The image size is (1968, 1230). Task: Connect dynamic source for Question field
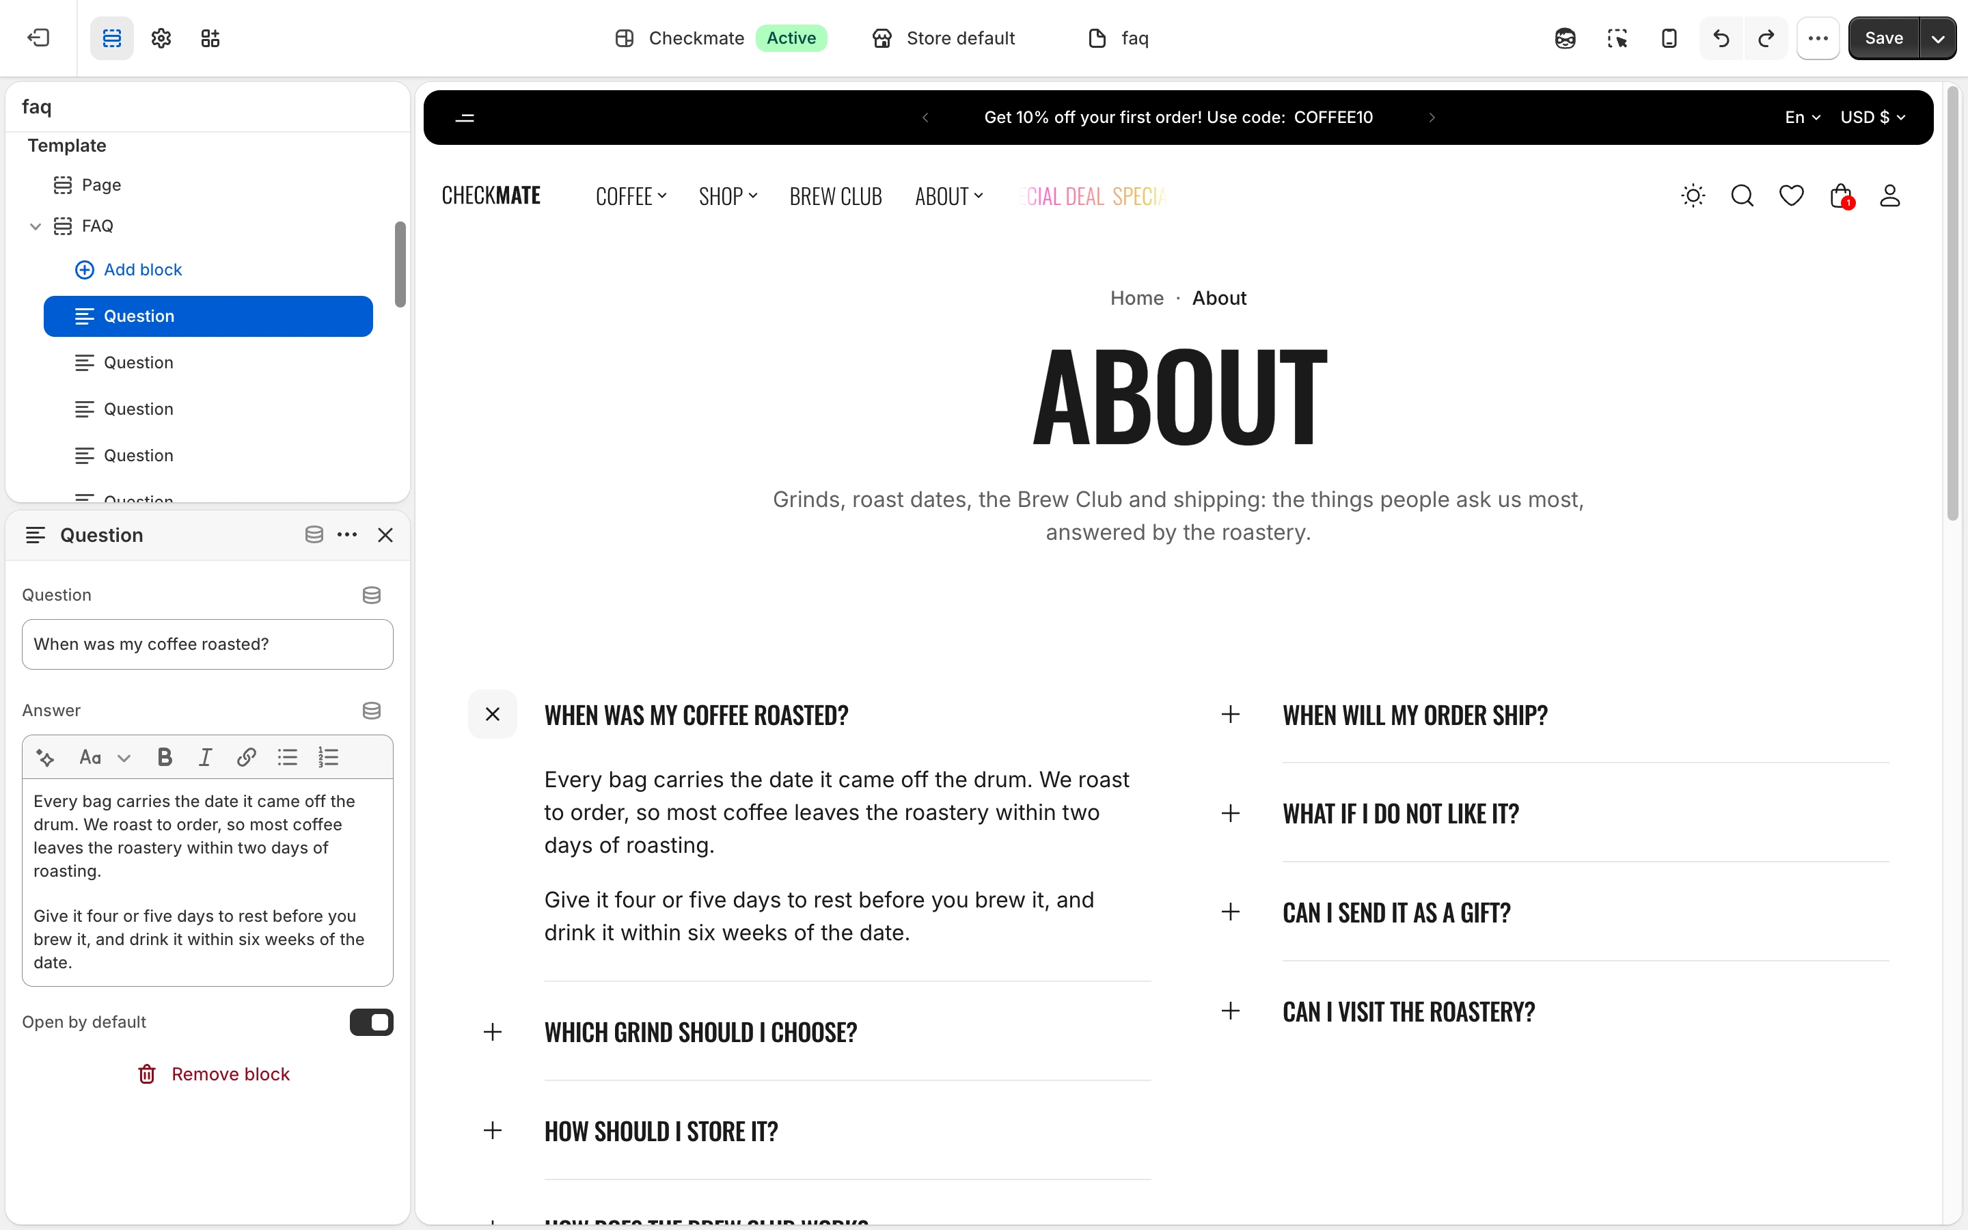click(x=372, y=595)
